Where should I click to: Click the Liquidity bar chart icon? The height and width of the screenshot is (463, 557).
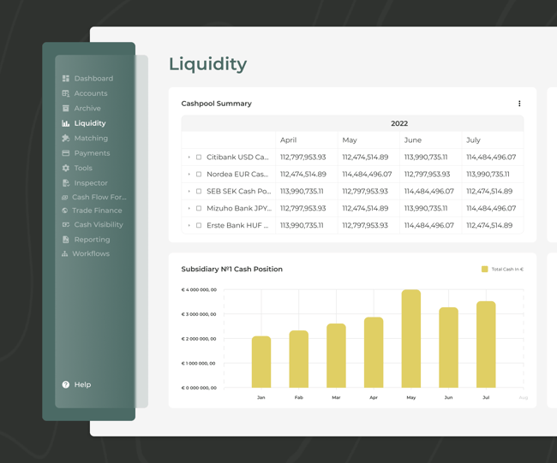(x=66, y=123)
